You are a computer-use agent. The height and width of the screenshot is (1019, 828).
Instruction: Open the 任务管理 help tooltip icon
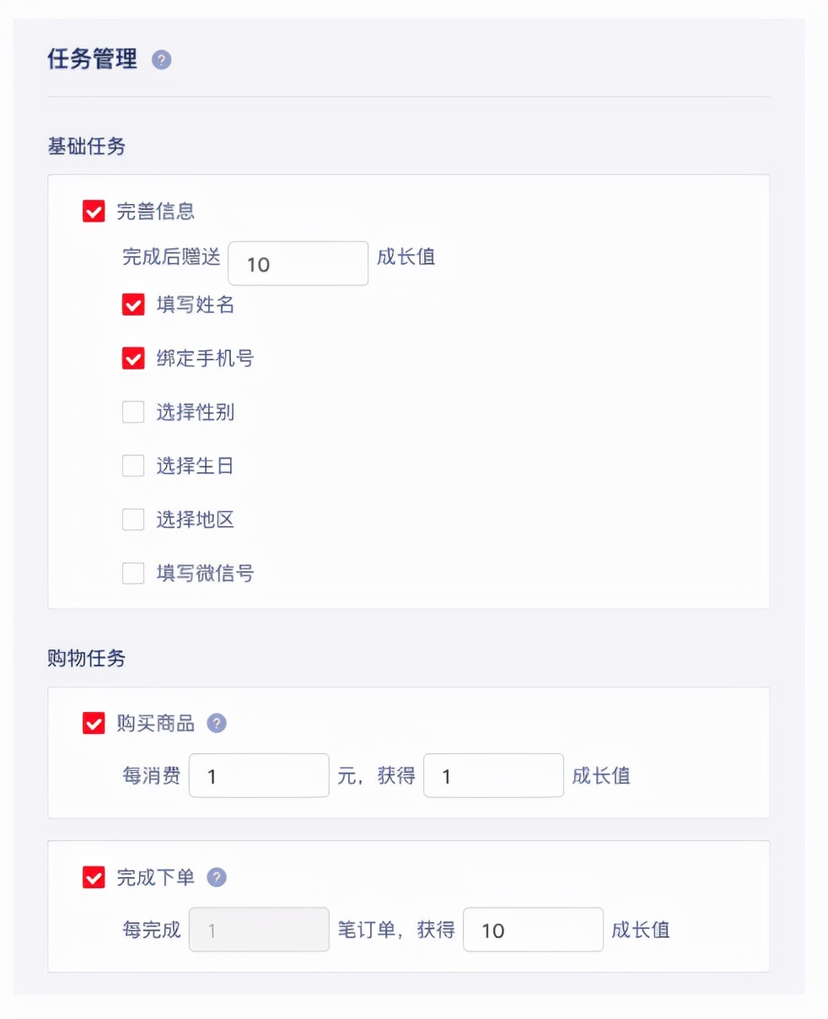click(162, 60)
